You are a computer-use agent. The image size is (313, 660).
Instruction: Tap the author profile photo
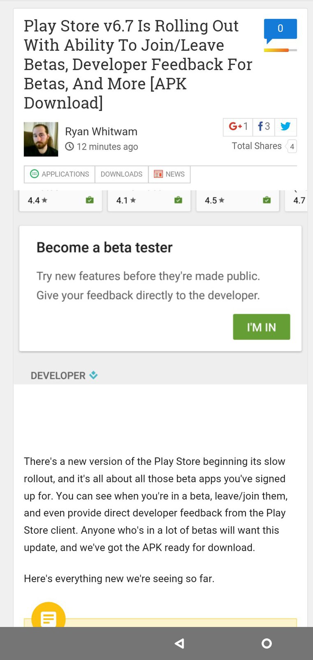(41, 139)
